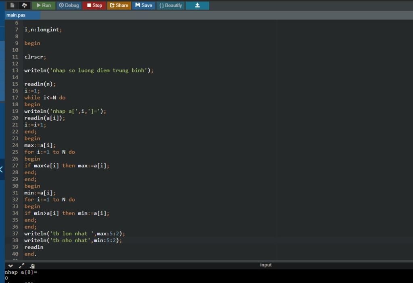Beautify the source code
This screenshot has width=413, height=283.
[x=171, y=5]
